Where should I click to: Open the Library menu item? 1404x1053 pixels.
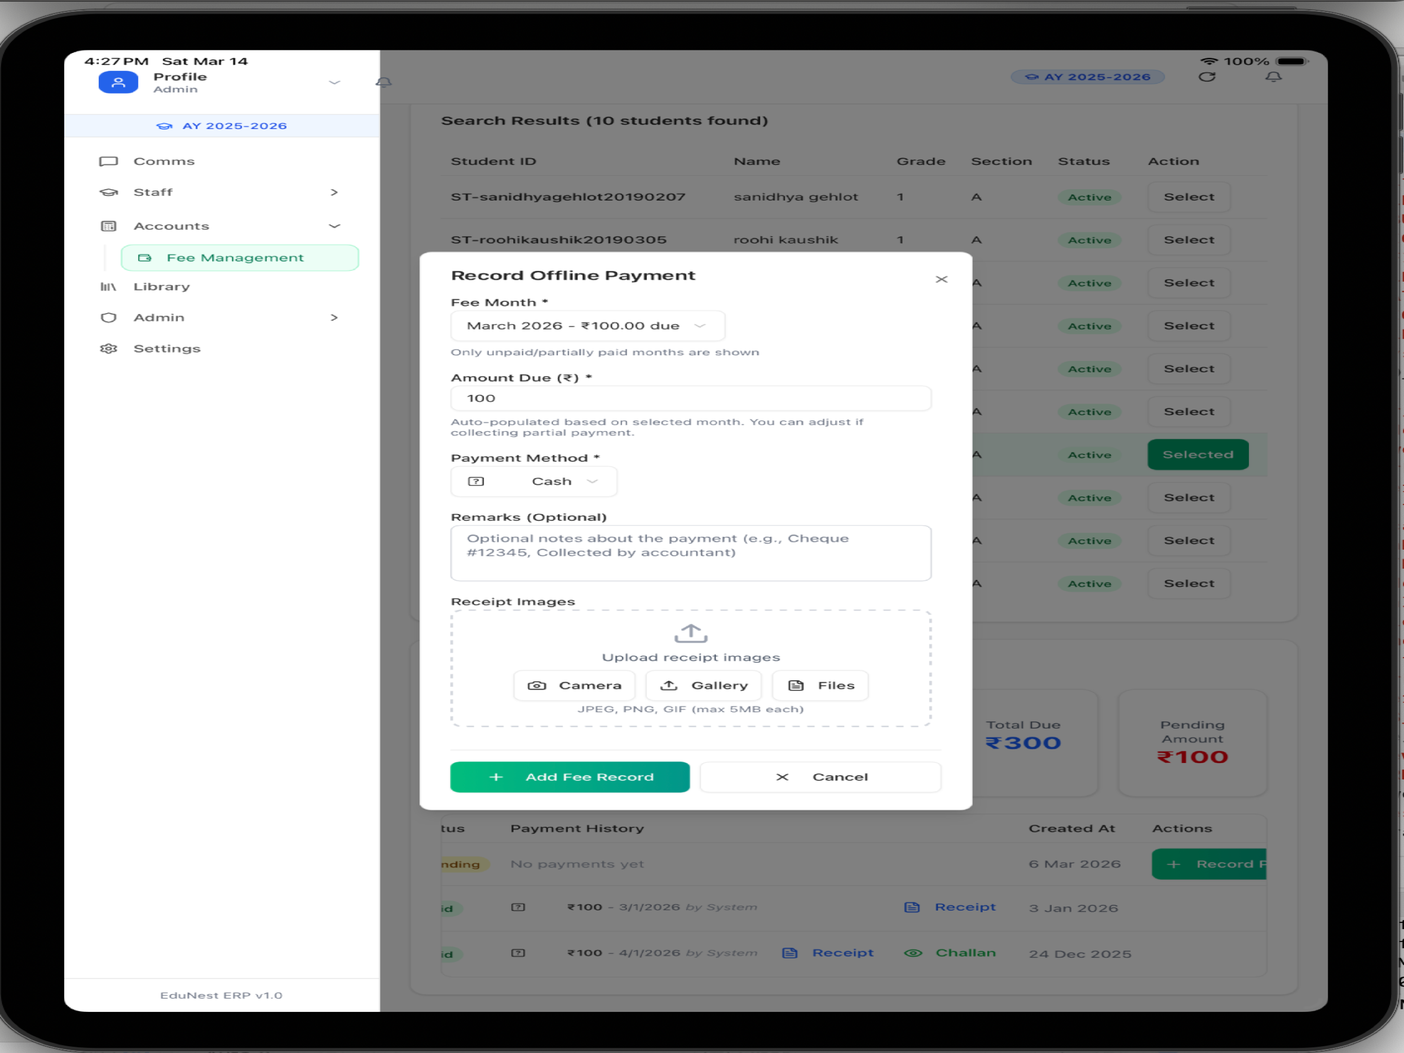point(161,286)
